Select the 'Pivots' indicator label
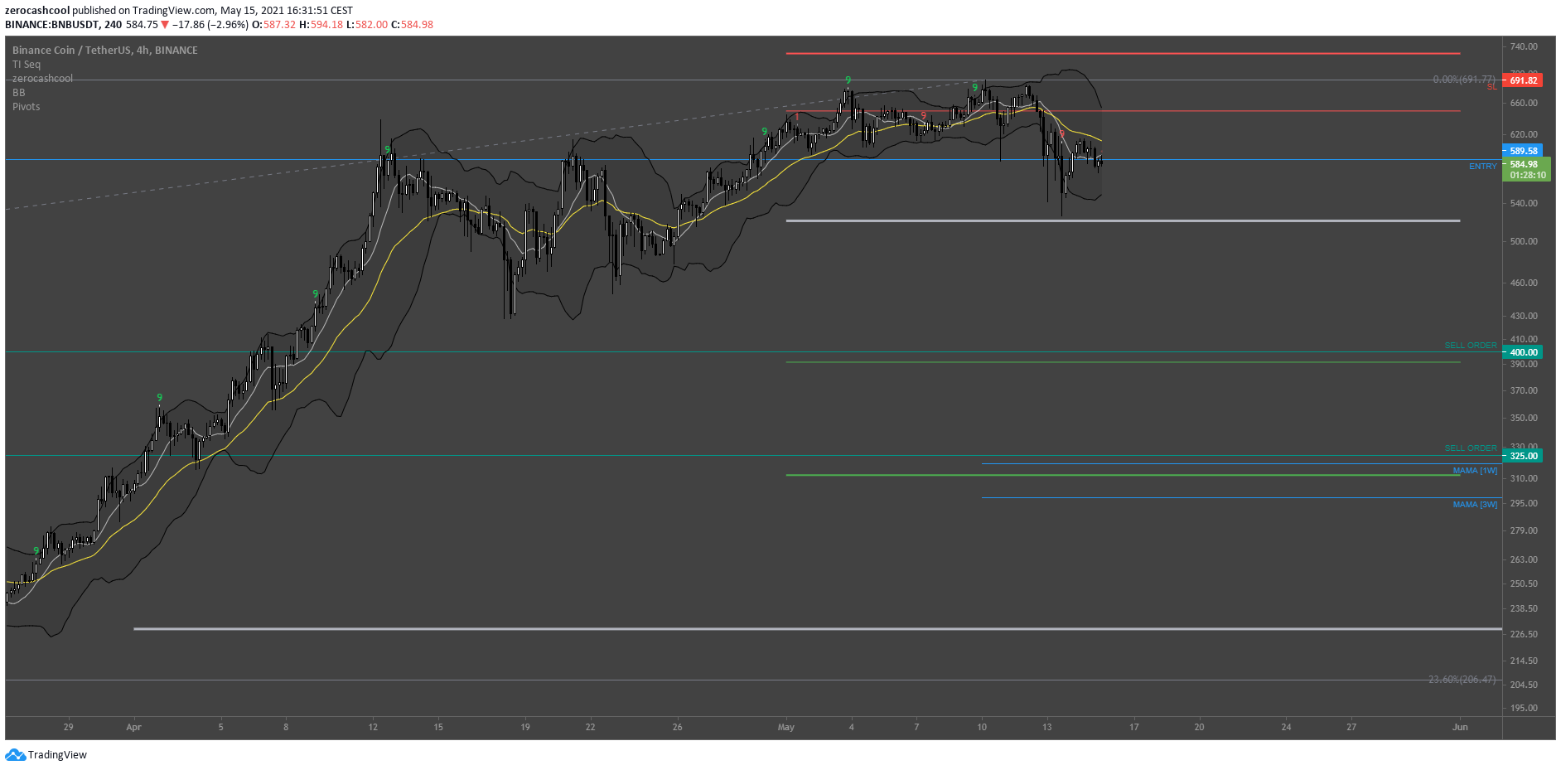 point(27,107)
